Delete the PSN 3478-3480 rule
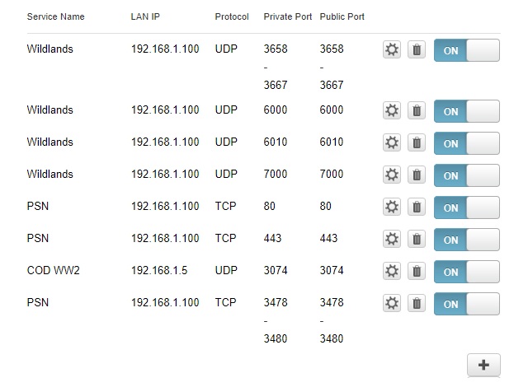514x387 pixels. click(x=417, y=304)
